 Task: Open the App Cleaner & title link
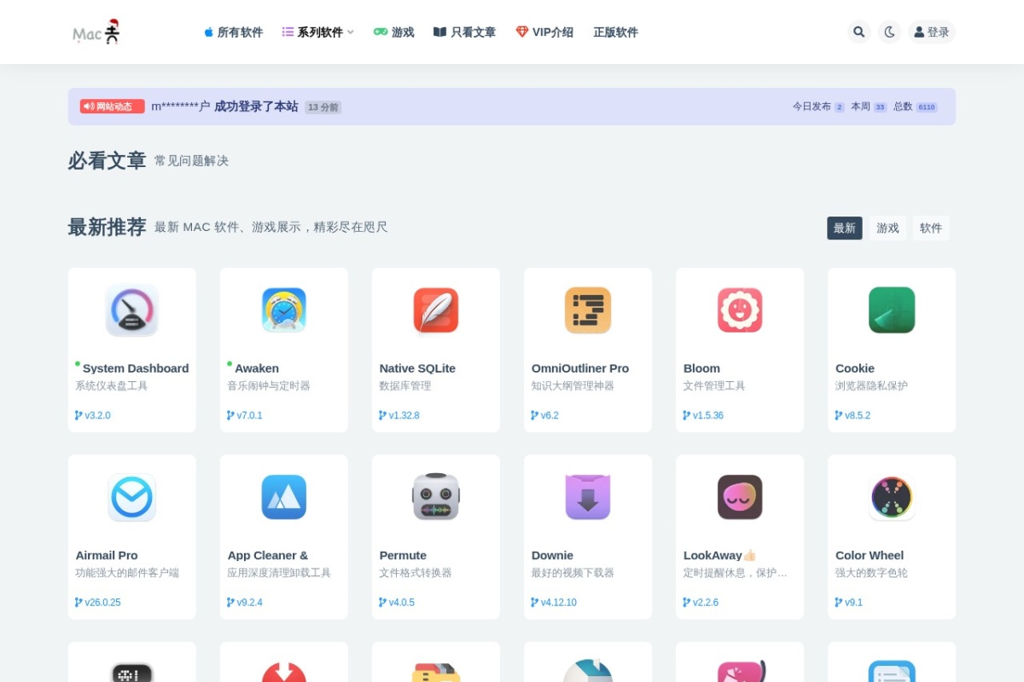click(268, 555)
